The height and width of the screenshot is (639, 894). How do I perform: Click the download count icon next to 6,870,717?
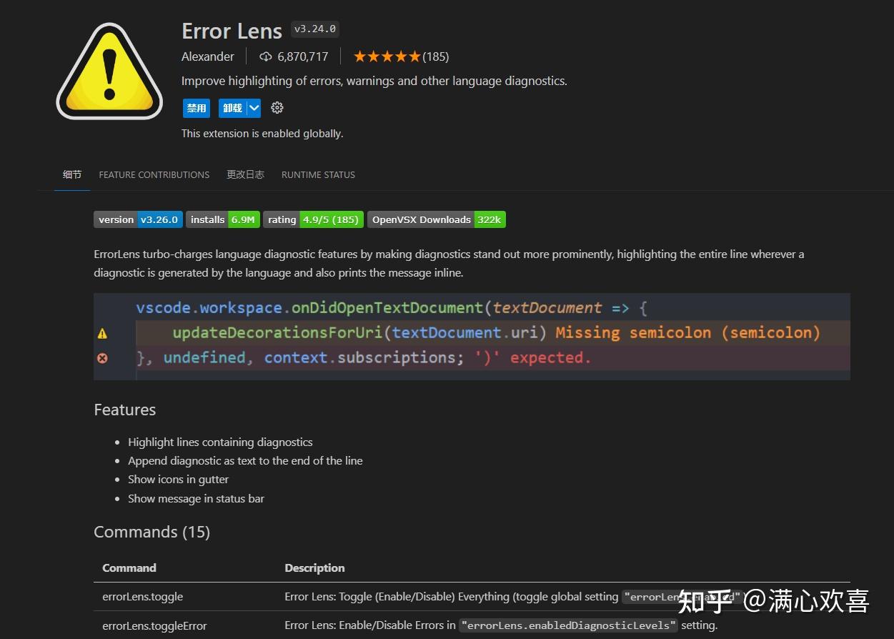265,56
